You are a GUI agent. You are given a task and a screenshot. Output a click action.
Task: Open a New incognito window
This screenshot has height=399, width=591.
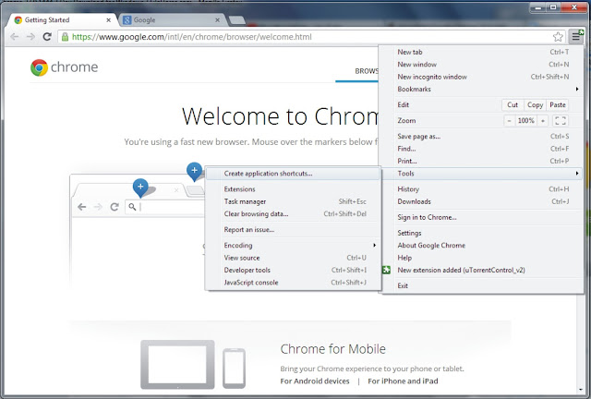[x=483, y=77]
